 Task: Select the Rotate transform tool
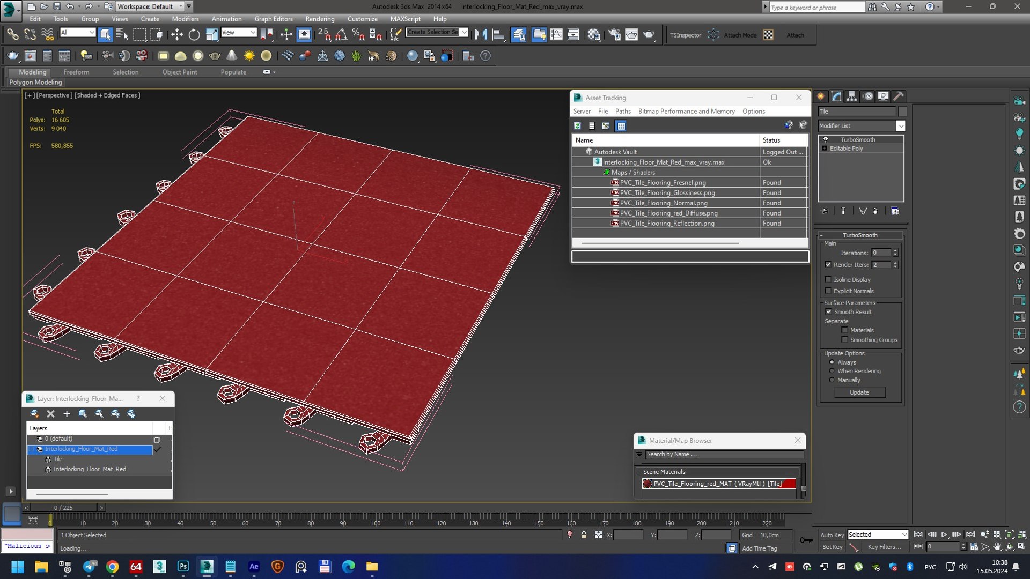(x=194, y=35)
